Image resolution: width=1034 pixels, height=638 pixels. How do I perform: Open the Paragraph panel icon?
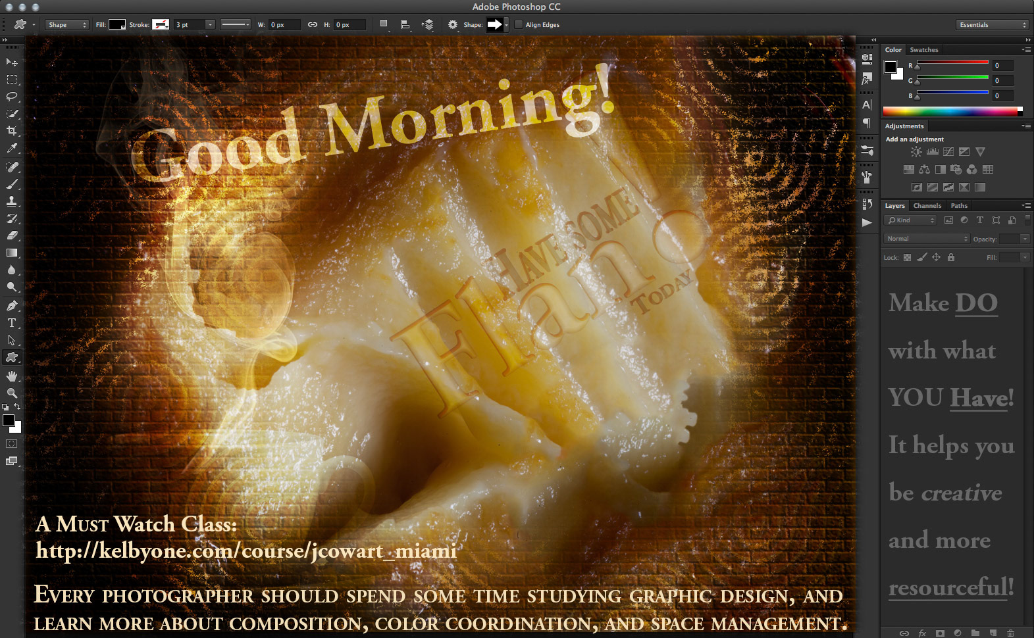point(867,123)
